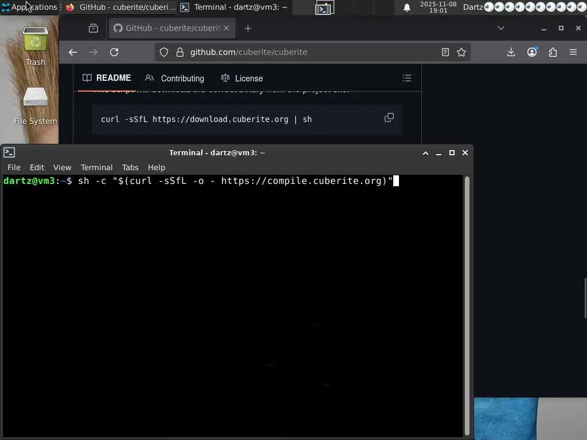Screen dimensions: 587x440
Task: Select the README tab on GitHub
Action: 107,78
